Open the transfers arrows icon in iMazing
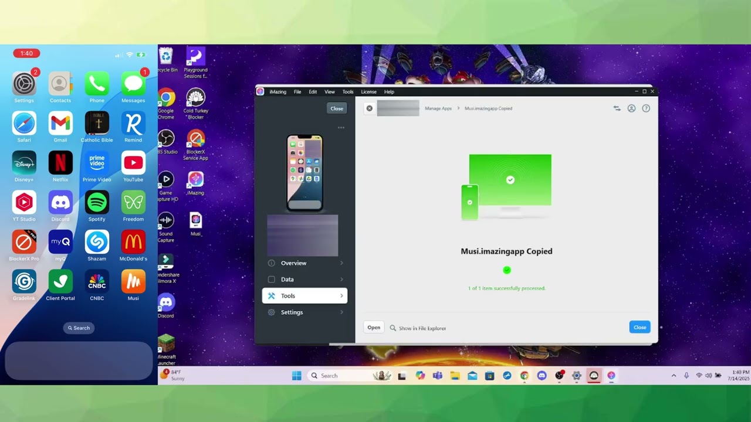 (617, 108)
